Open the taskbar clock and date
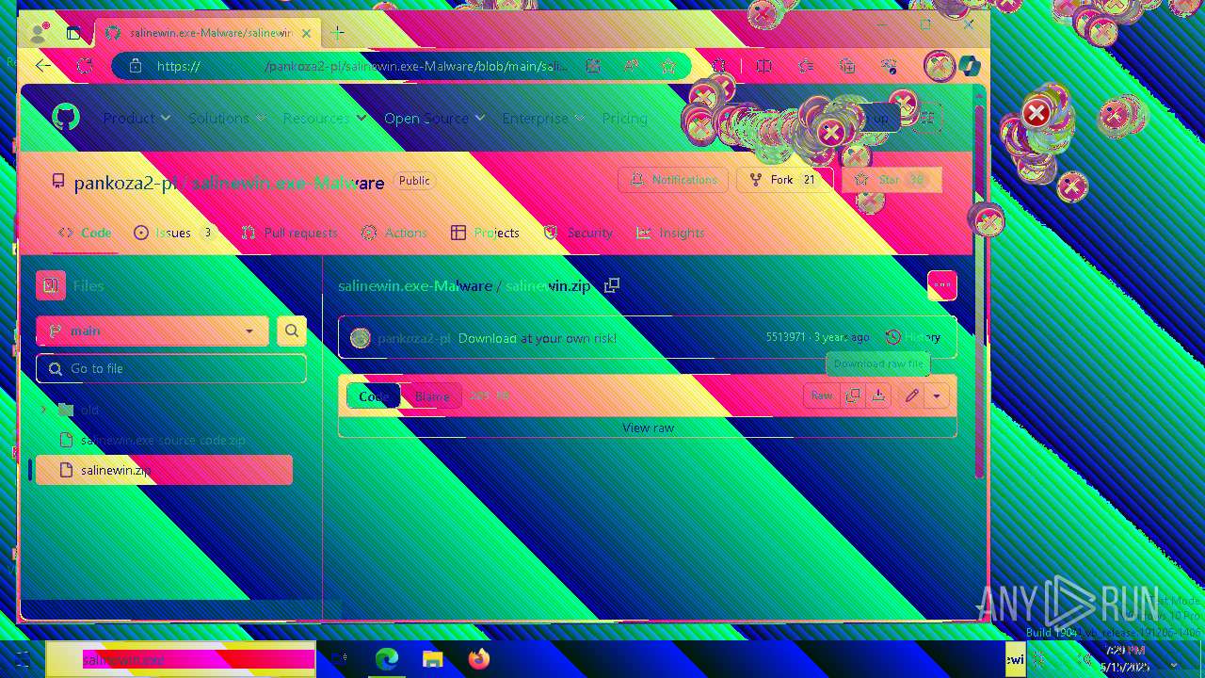1205x678 pixels. [1125, 659]
